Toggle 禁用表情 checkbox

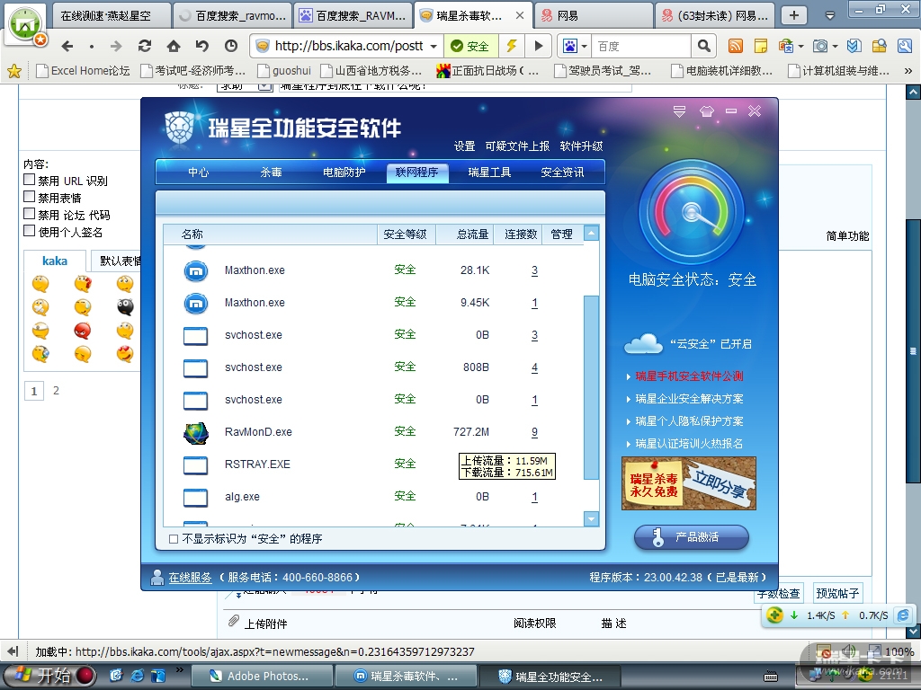30,197
